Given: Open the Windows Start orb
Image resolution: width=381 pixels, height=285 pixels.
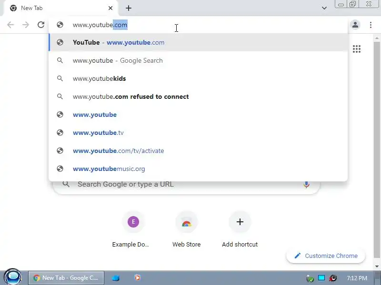Looking at the screenshot, I should coord(13,277).
